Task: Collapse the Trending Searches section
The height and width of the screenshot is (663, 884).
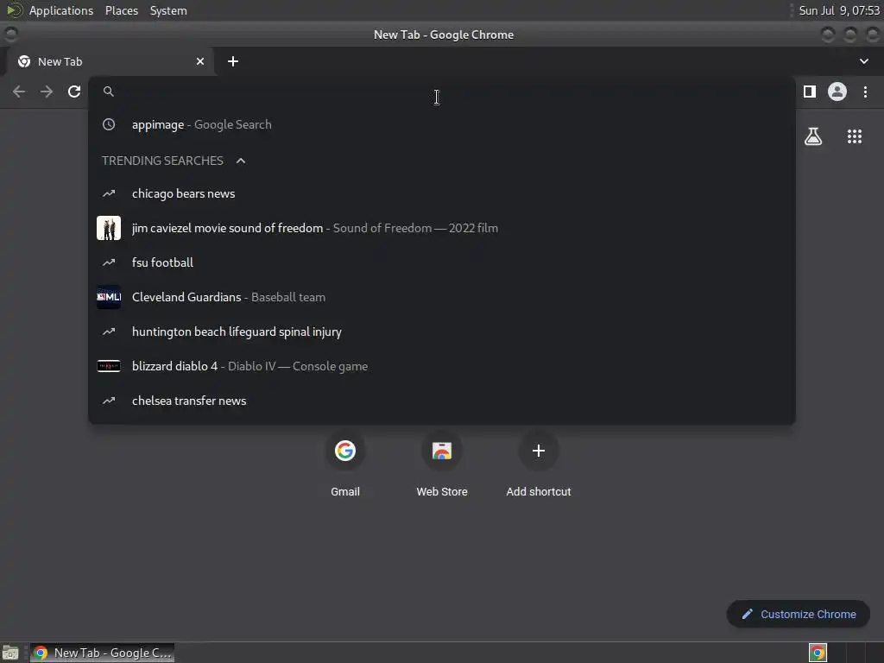Action: [241, 161]
